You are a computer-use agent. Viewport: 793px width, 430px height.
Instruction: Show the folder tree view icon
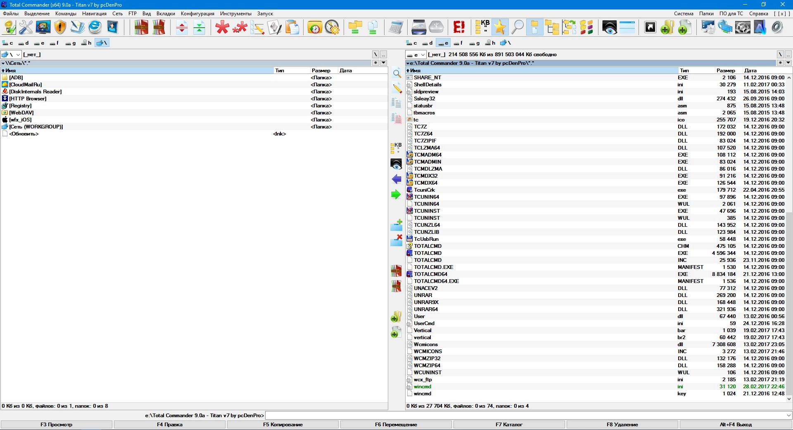coord(552,27)
